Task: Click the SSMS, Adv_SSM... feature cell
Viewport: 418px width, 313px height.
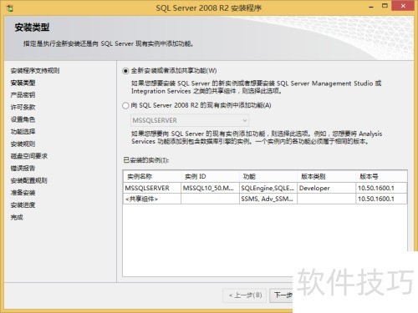Action: tap(268, 199)
